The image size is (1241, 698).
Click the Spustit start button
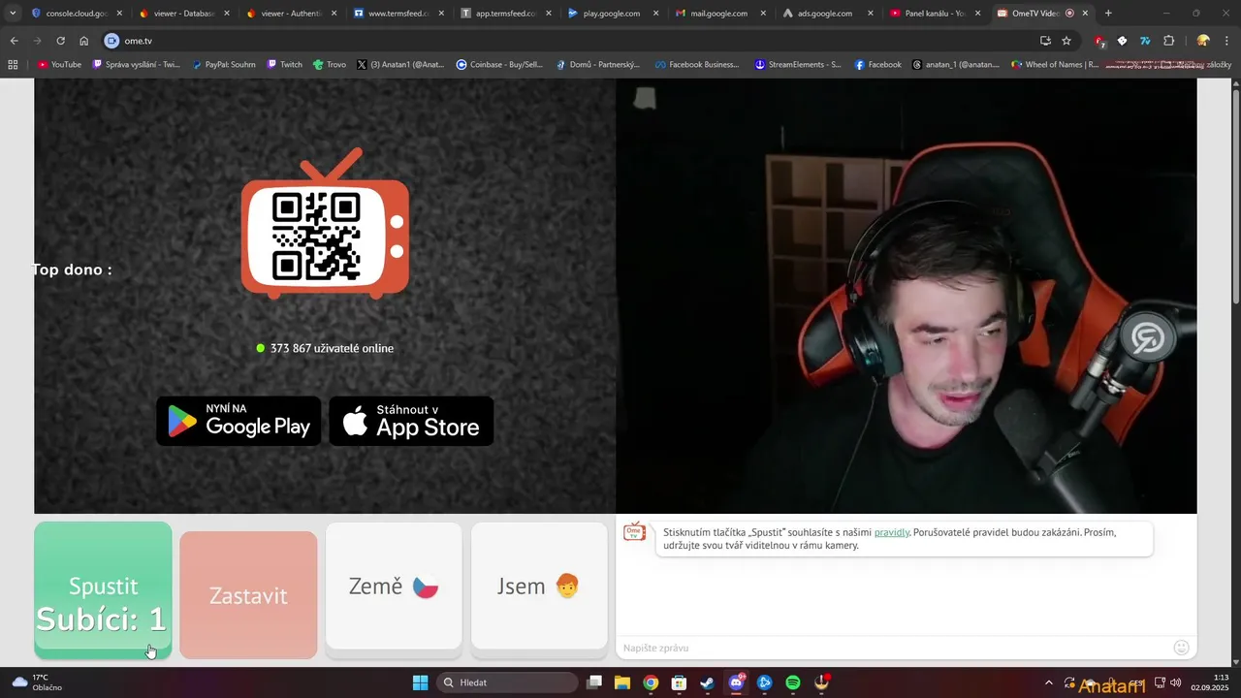pyautogui.click(x=103, y=589)
